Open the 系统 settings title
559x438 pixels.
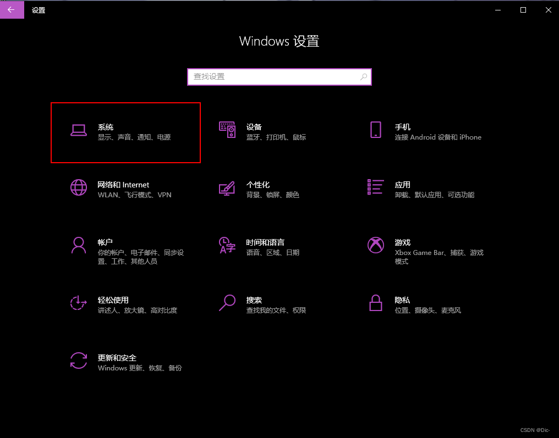pos(106,127)
